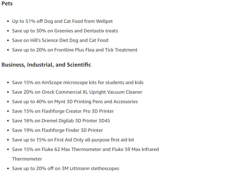Select Oreck Commercial XL Upright Vacuum Cleaner offer

pyautogui.click(x=77, y=92)
